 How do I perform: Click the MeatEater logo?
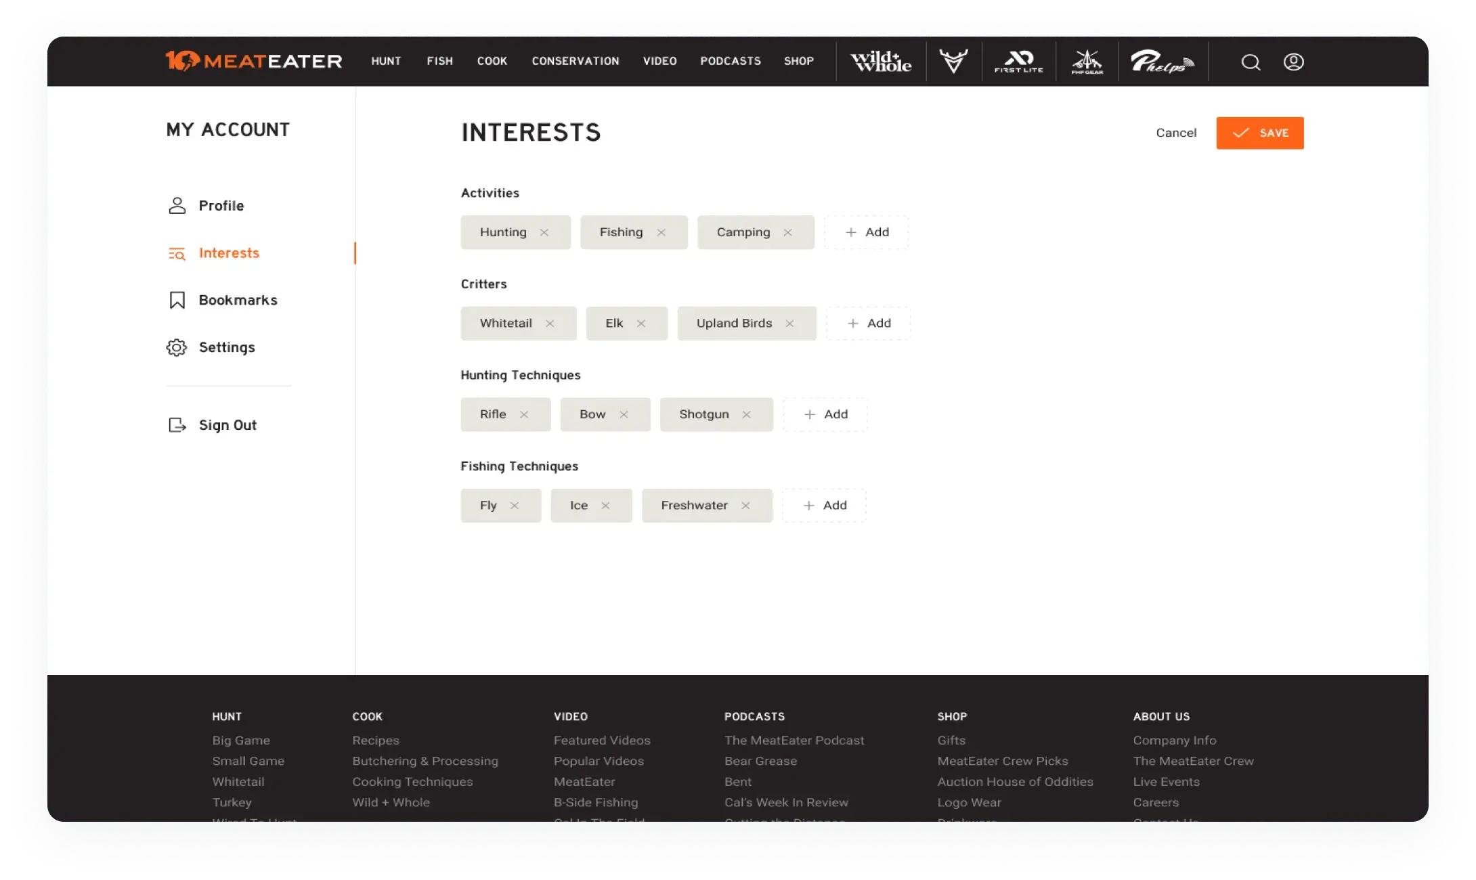(x=254, y=61)
